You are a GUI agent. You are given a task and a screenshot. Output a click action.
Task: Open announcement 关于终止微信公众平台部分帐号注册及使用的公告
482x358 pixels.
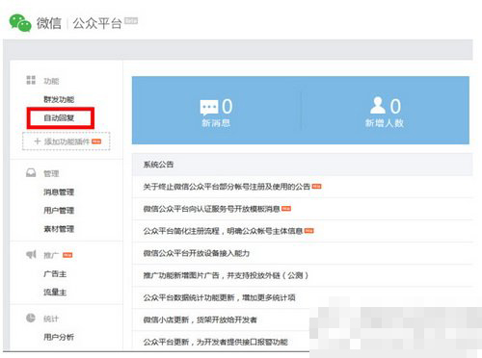(x=227, y=187)
